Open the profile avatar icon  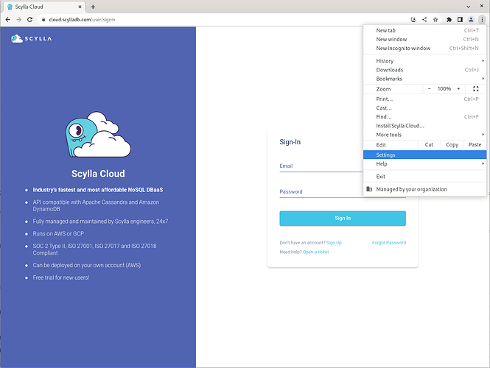point(471,20)
